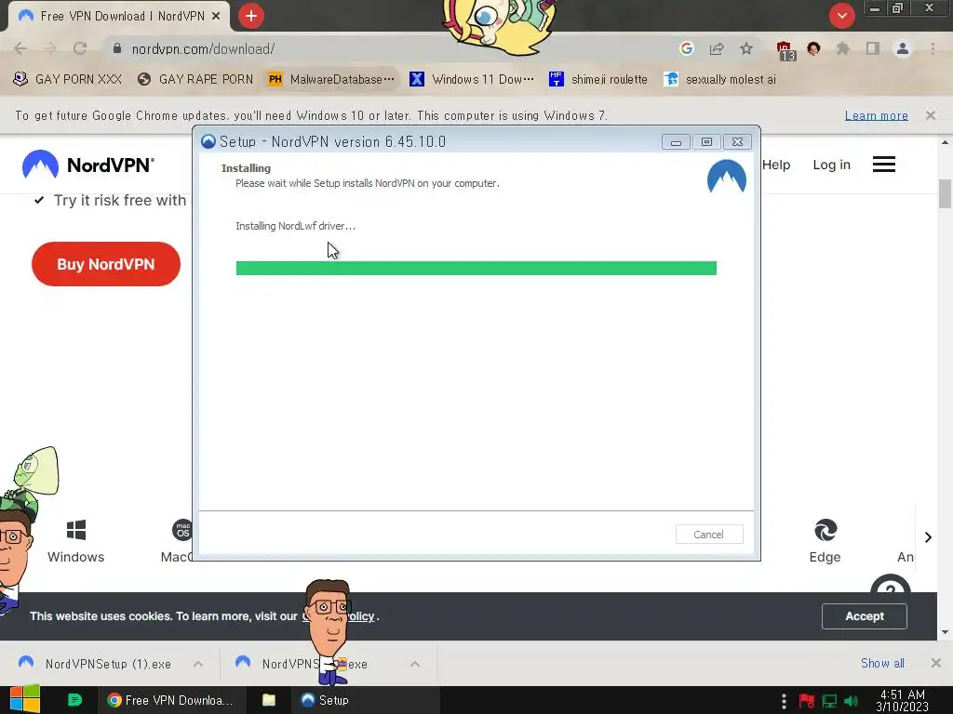This screenshot has height=714, width=953.
Task: Click the Chrome new tab plus button
Action: [251, 16]
